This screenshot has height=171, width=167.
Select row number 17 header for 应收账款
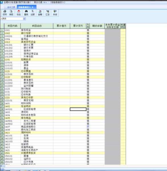point(2,77)
